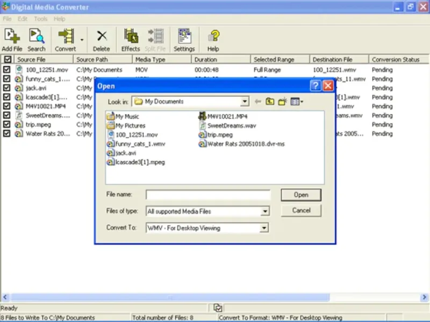Create a new folder in Open dialog
This screenshot has height=322, width=430.
[282, 101]
